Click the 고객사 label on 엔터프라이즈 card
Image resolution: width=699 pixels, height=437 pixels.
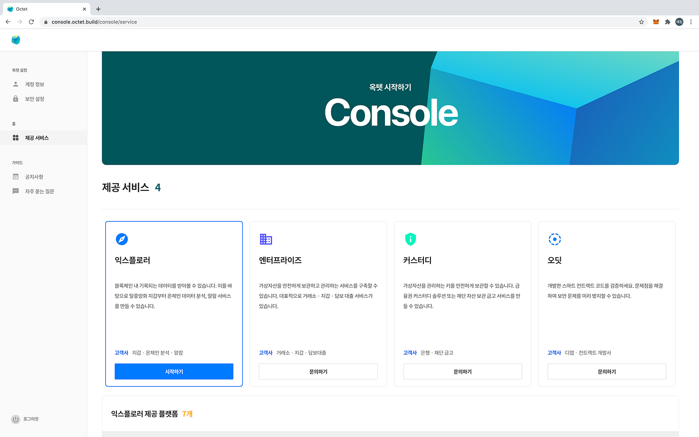point(266,353)
